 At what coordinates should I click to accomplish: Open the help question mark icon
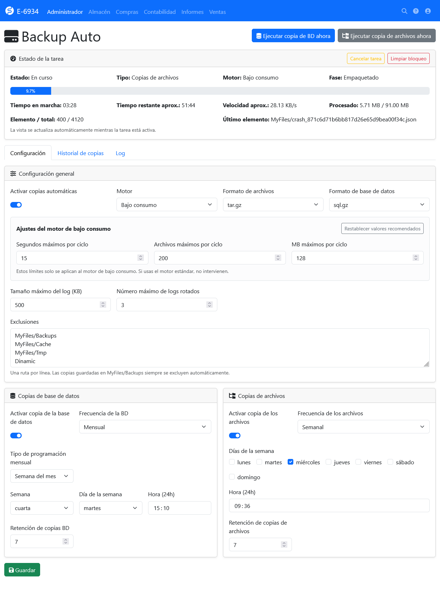click(x=416, y=11)
